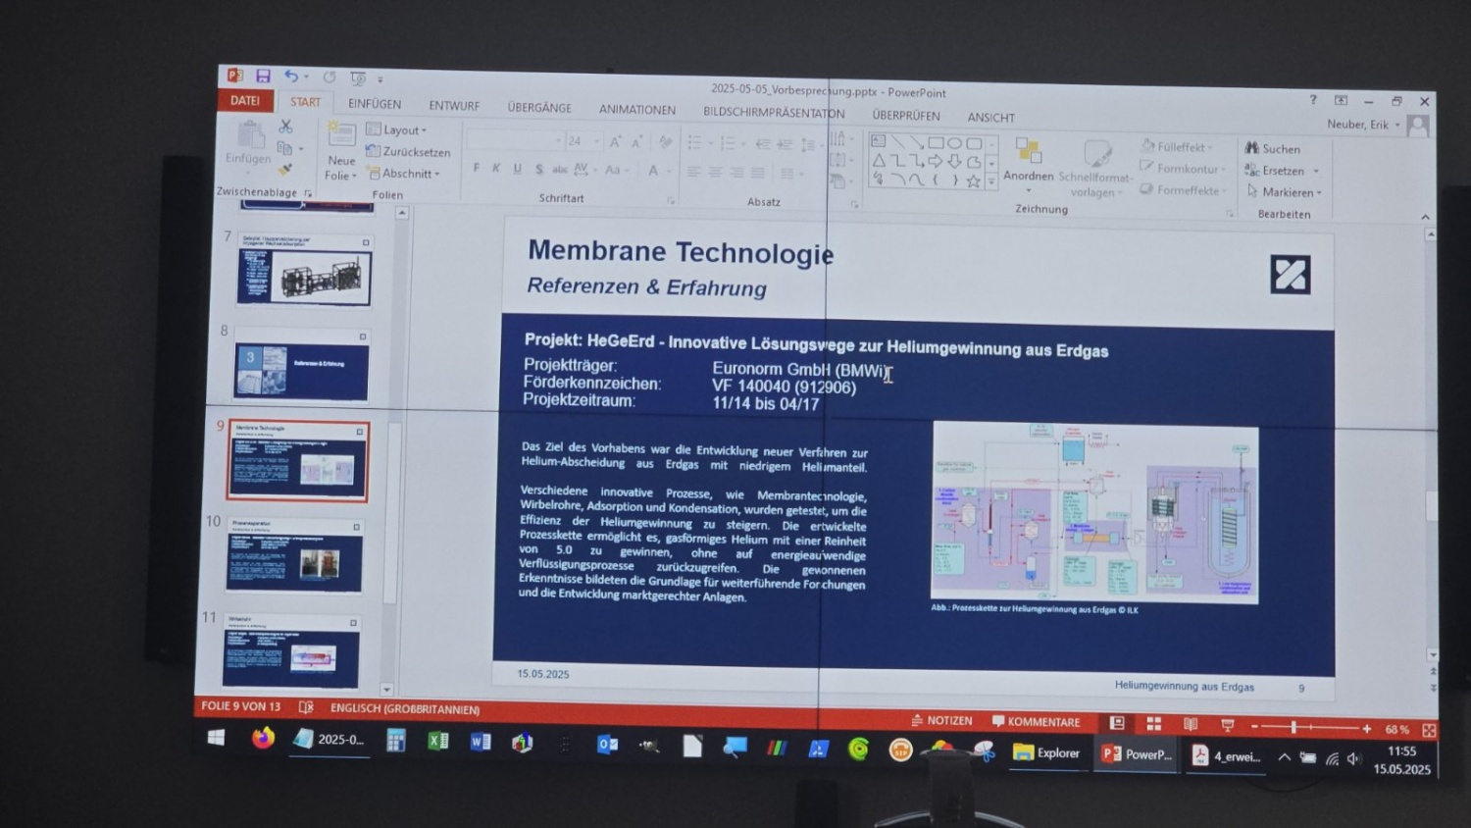
Task: Select slide 10 thumbnail
Action: [295, 556]
